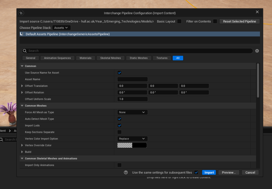
Task: Click the search magnifier icon in dialog
Action: (25, 51)
